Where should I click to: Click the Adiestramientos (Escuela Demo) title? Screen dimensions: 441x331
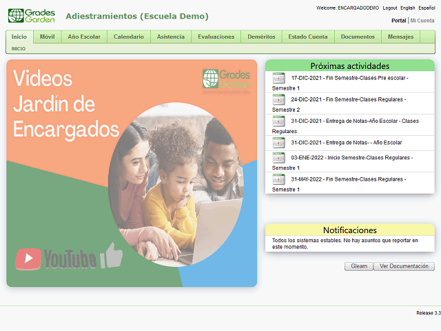point(137,17)
